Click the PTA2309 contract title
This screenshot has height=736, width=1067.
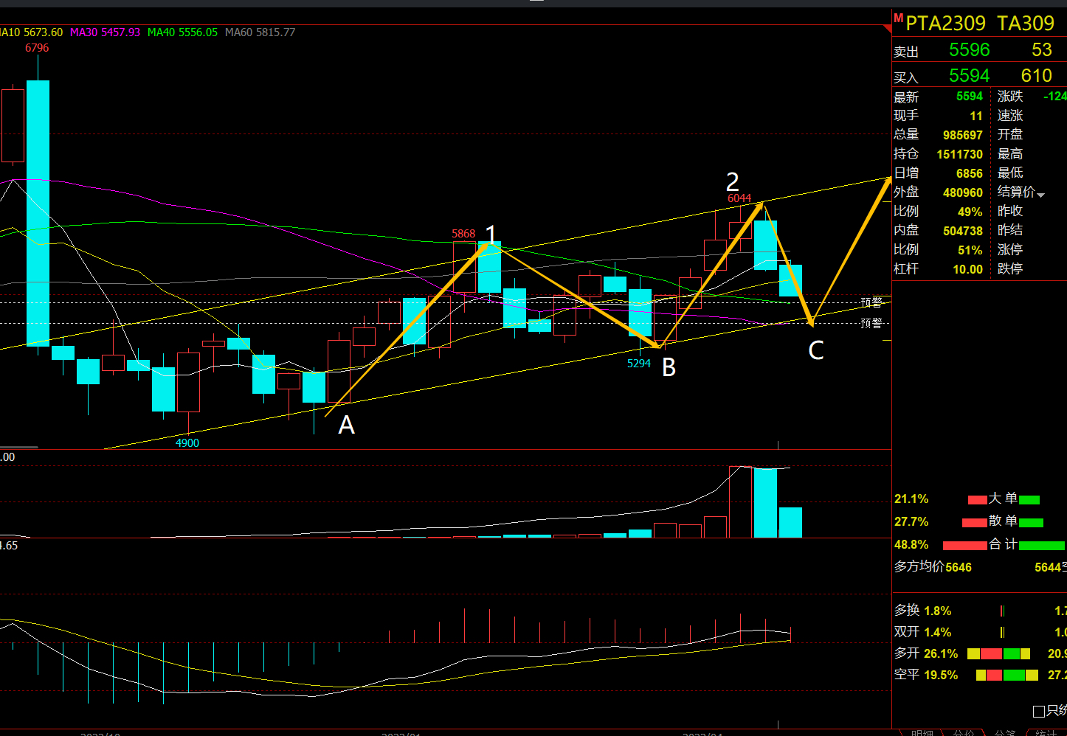[945, 24]
